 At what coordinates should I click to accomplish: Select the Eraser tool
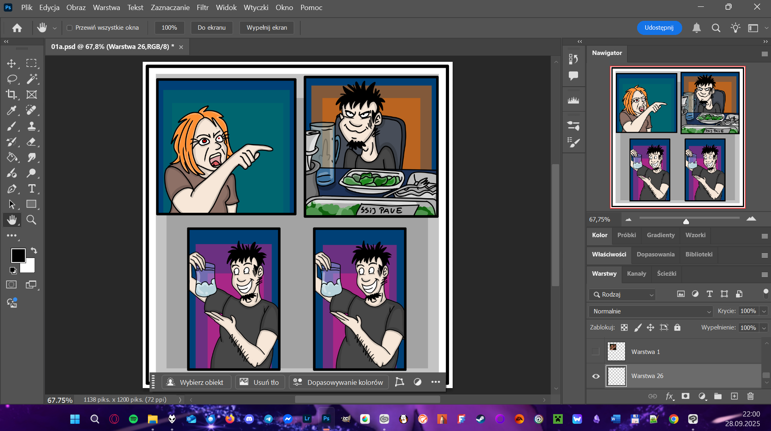[31, 142]
